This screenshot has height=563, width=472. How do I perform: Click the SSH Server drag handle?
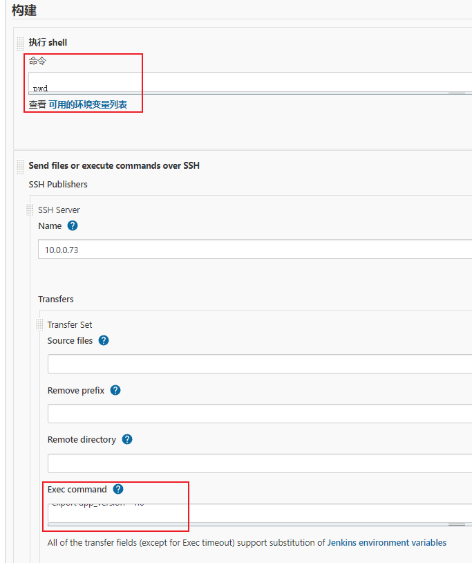(30, 210)
